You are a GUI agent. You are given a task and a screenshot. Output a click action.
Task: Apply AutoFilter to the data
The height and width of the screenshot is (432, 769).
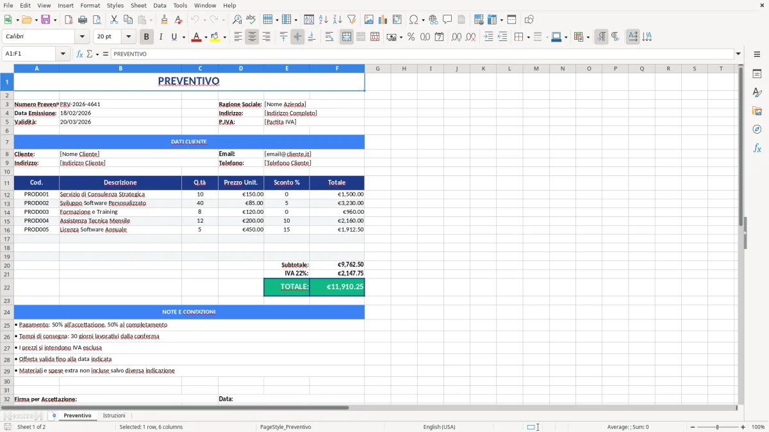pos(351,19)
